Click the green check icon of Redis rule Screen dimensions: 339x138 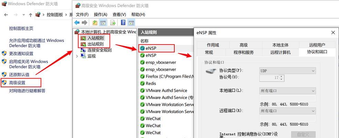tap(142, 83)
